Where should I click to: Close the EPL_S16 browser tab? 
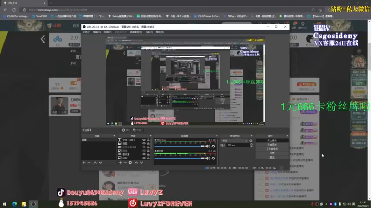coord(45,3)
